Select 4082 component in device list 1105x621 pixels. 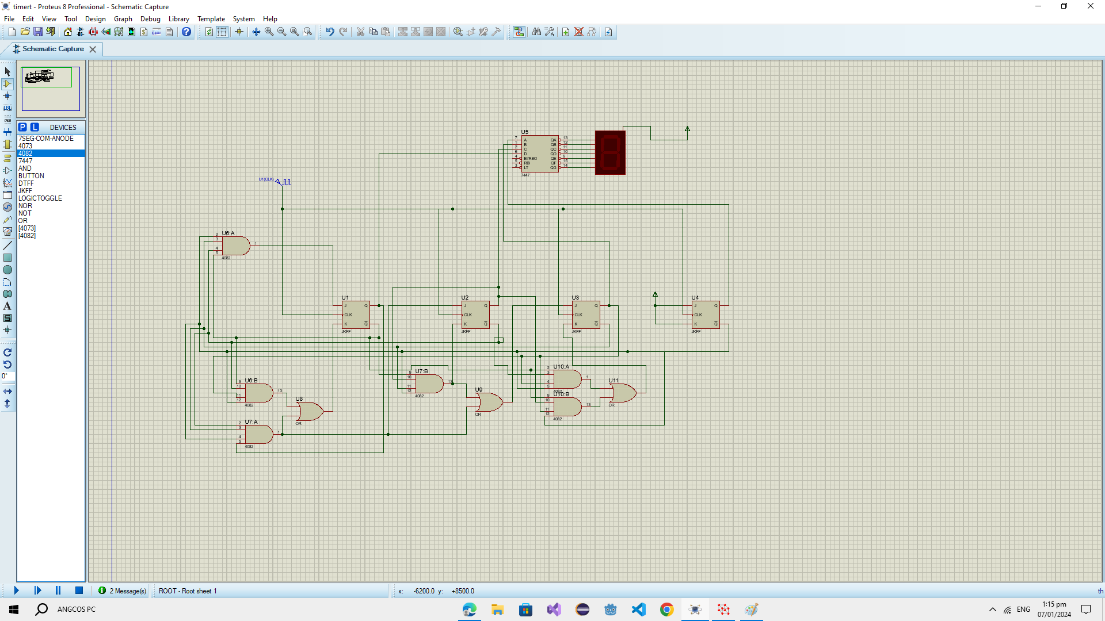(25, 152)
